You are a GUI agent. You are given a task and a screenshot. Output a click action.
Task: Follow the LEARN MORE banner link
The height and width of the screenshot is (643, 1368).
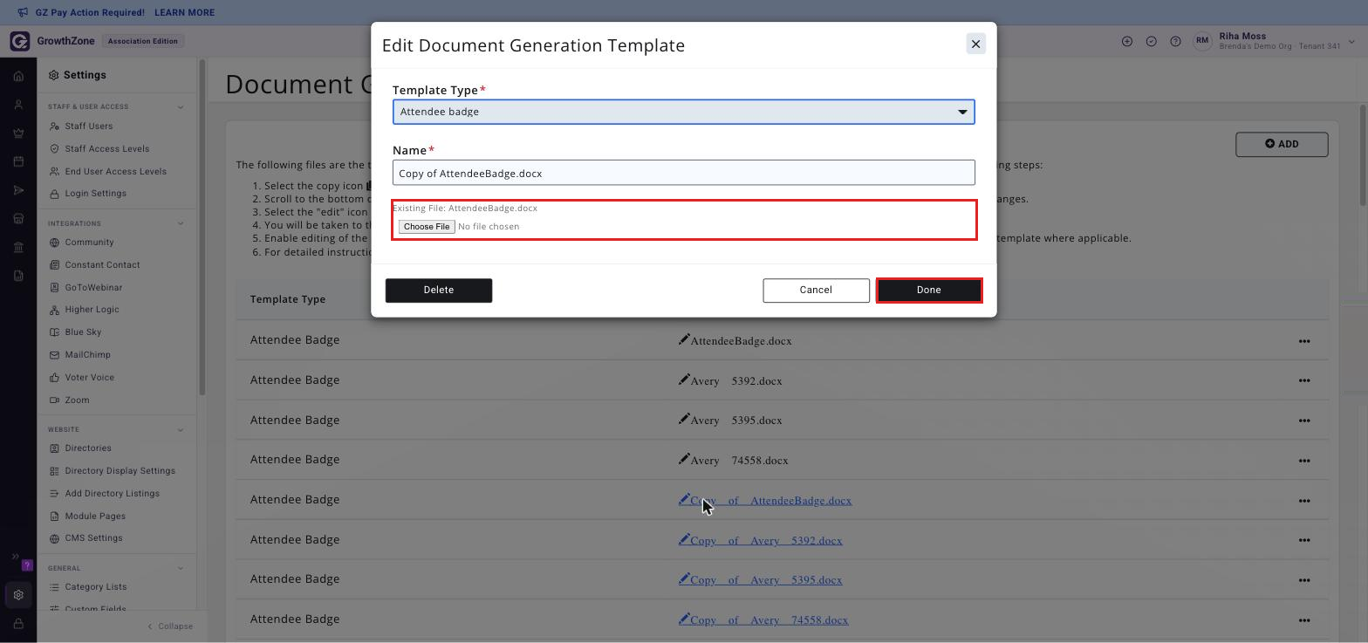184,12
